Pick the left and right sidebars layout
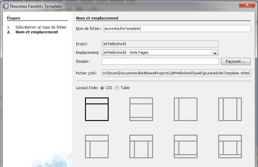Image resolution: width=258 pixels, height=167 pixels. [x=230, y=109]
